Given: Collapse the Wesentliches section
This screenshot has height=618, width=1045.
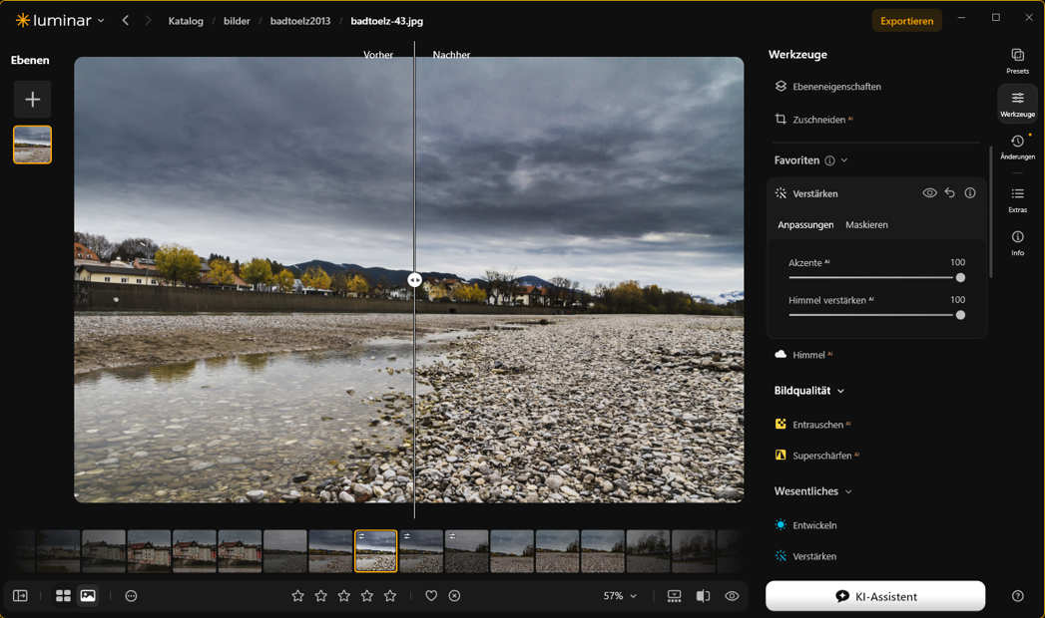Looking at the screenshot, I should click(848, 491).
